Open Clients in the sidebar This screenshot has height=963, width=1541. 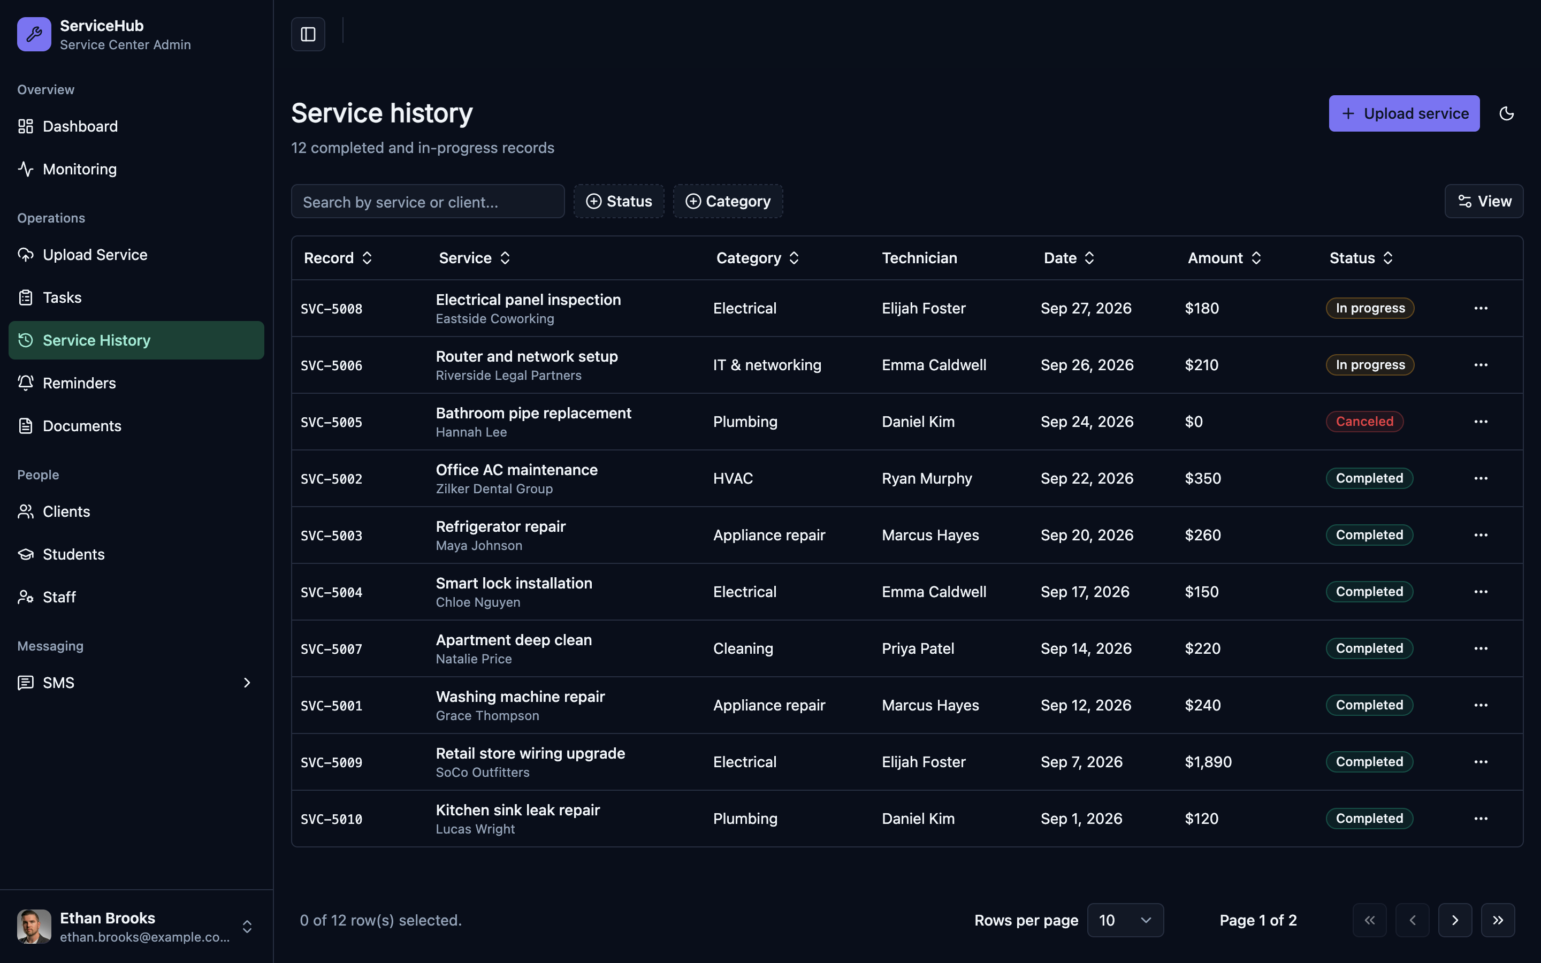click(x=136, y=511)
